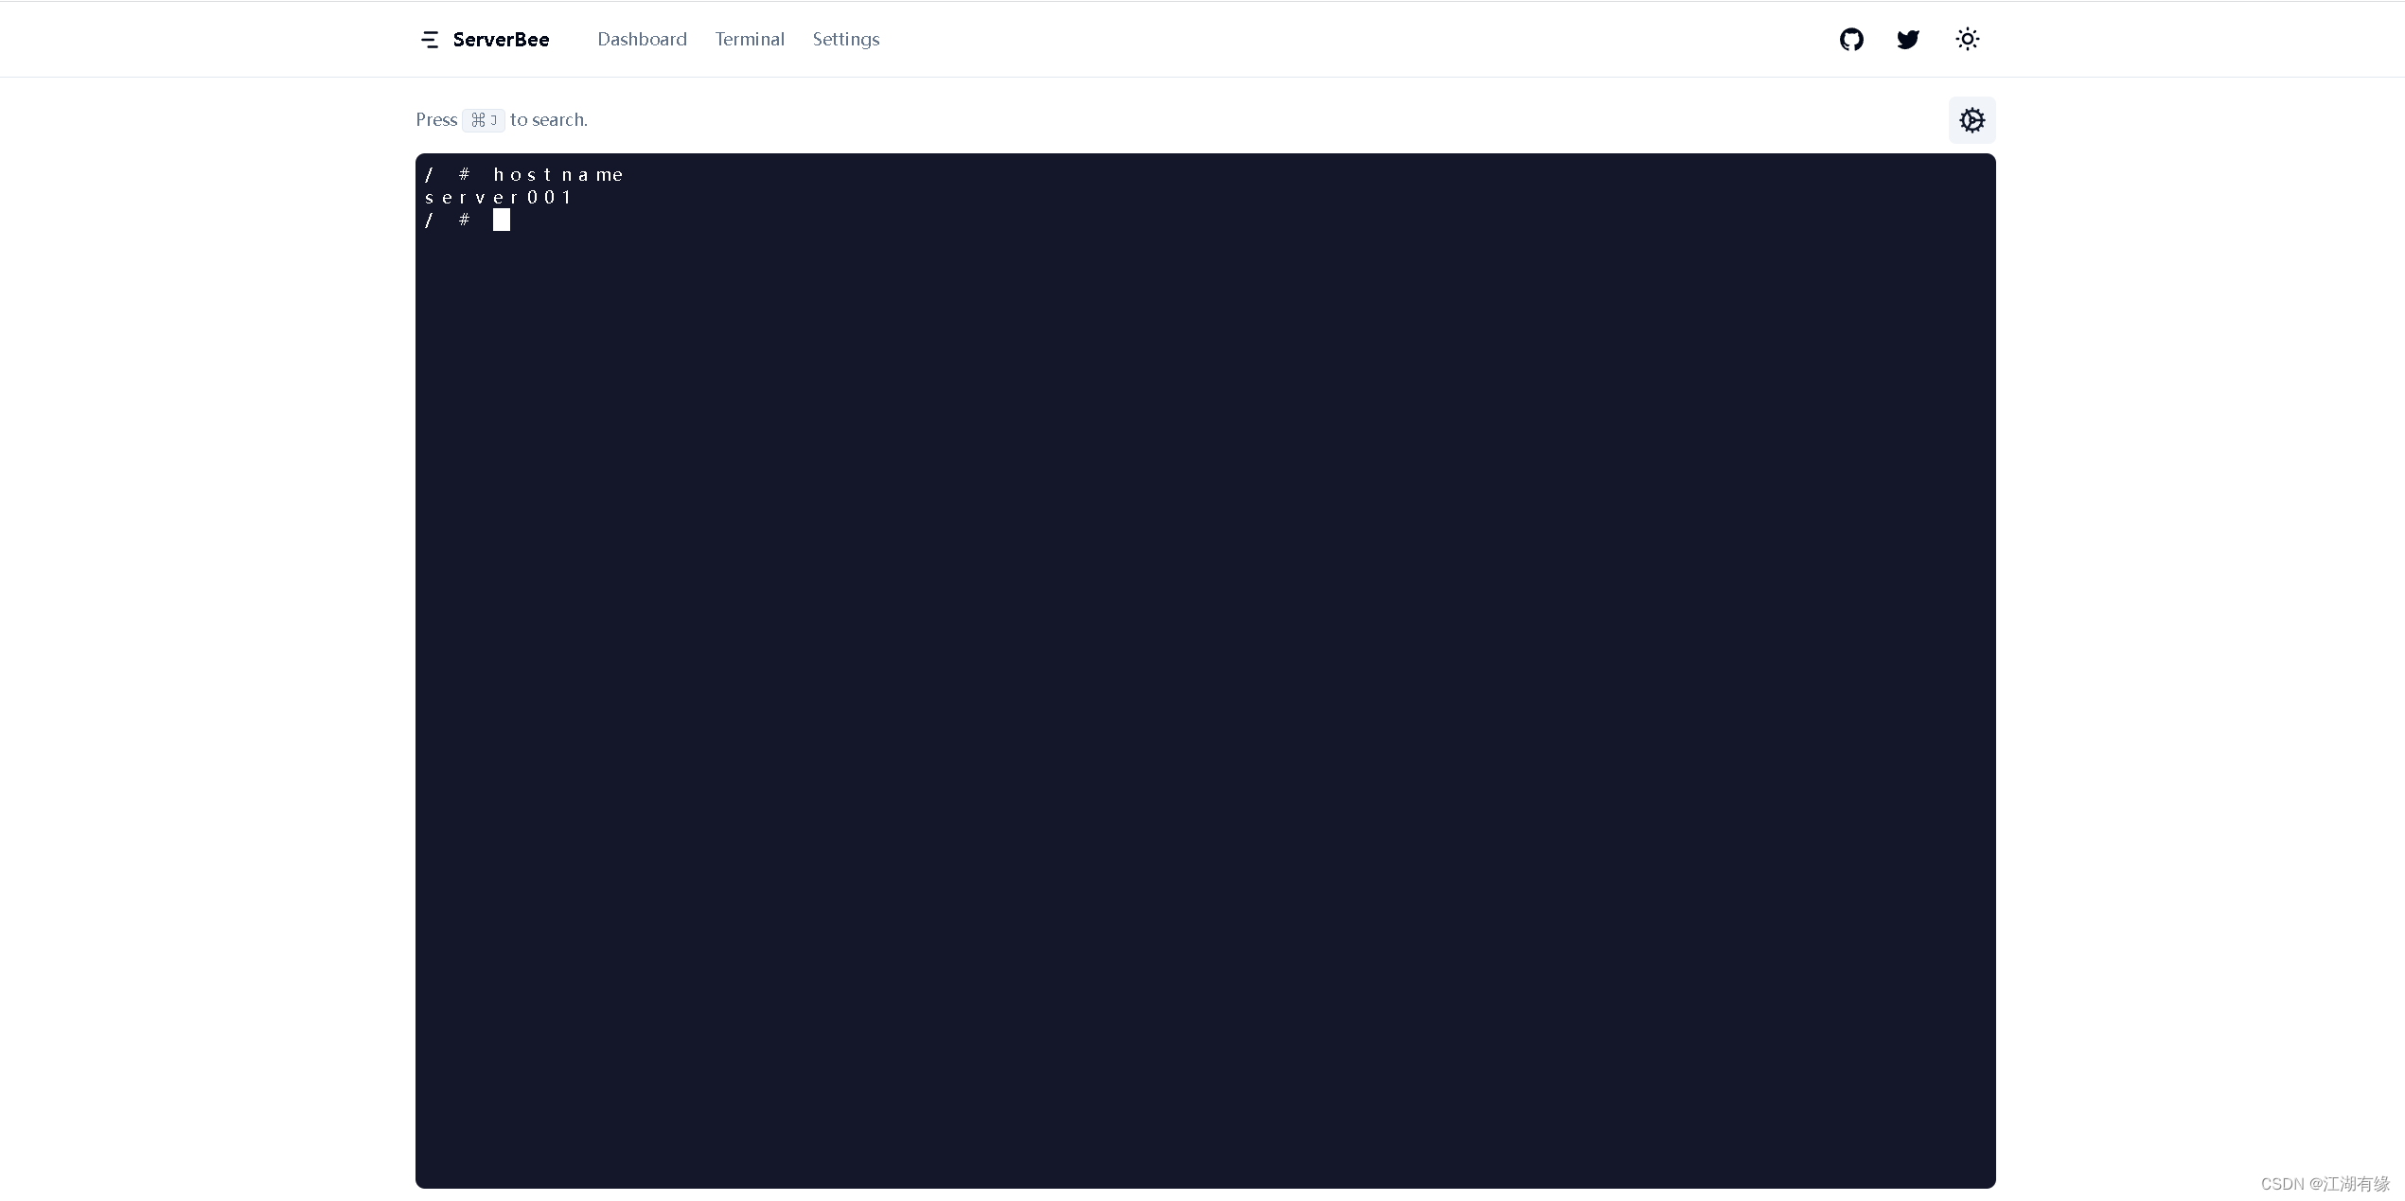Click the 'hostname' command text in terminal
2405x1201 pixels.
(558, 175)
